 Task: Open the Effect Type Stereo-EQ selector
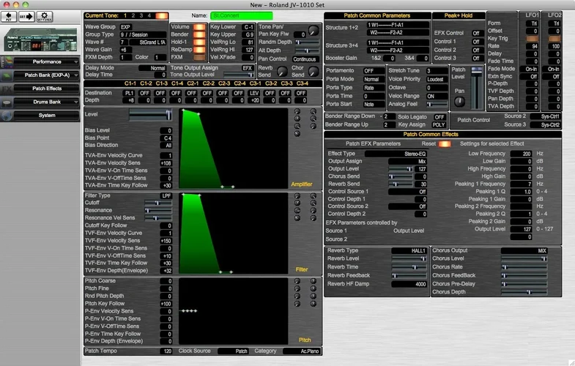(x=396, y=154)
